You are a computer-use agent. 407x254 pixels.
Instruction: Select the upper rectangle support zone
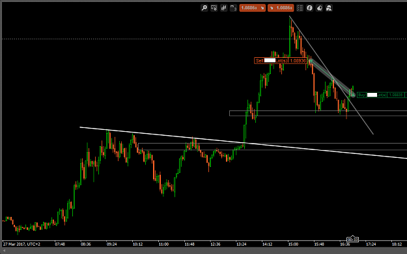318,113
